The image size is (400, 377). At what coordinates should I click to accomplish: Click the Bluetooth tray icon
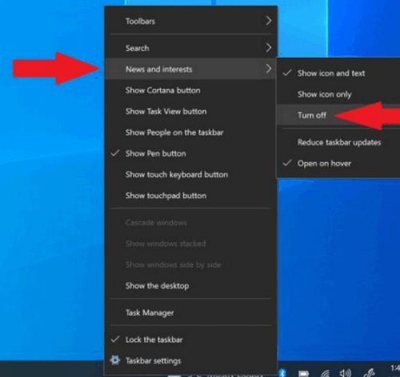click(x=282, y=373)
